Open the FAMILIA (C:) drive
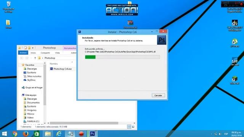The image size is (244, 137). 33,121
